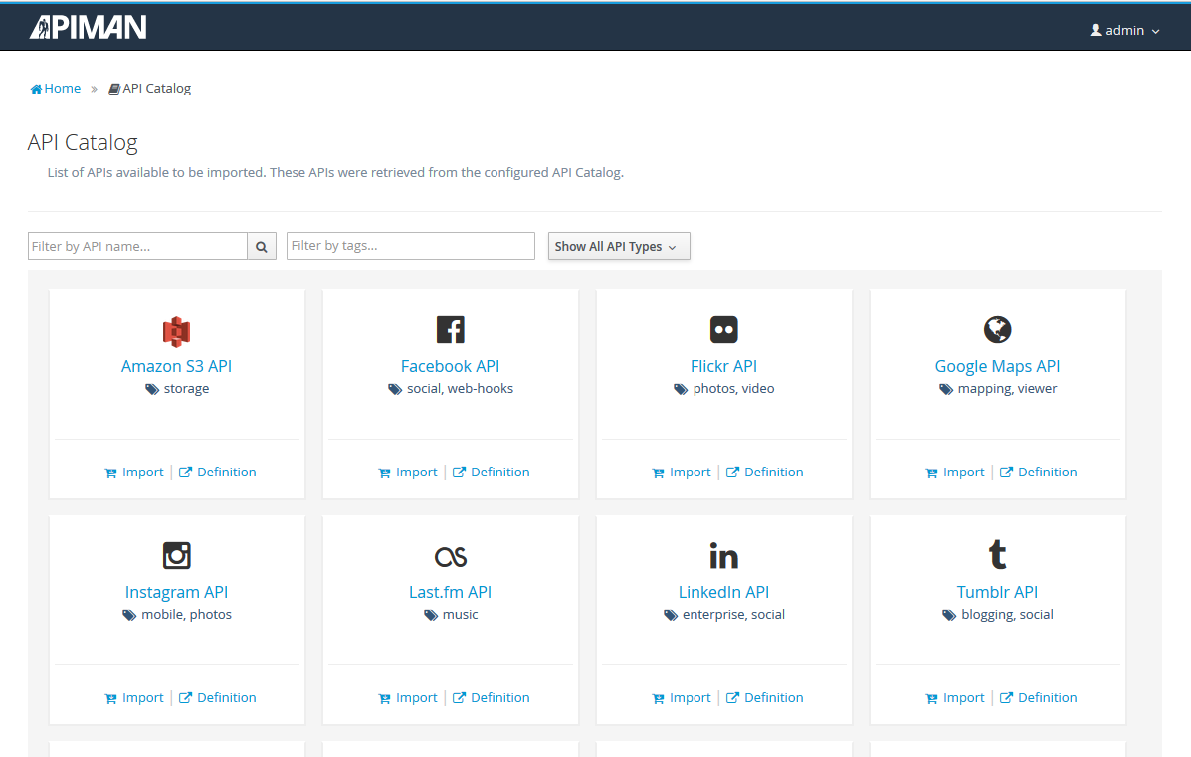
Task: Click the tag icon under Tumblr API
Action: click(x=949, y=615)
